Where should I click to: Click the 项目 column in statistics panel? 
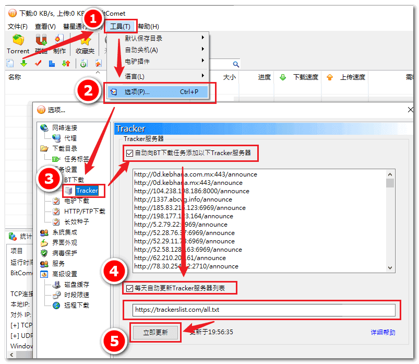[x=17, y=251]
